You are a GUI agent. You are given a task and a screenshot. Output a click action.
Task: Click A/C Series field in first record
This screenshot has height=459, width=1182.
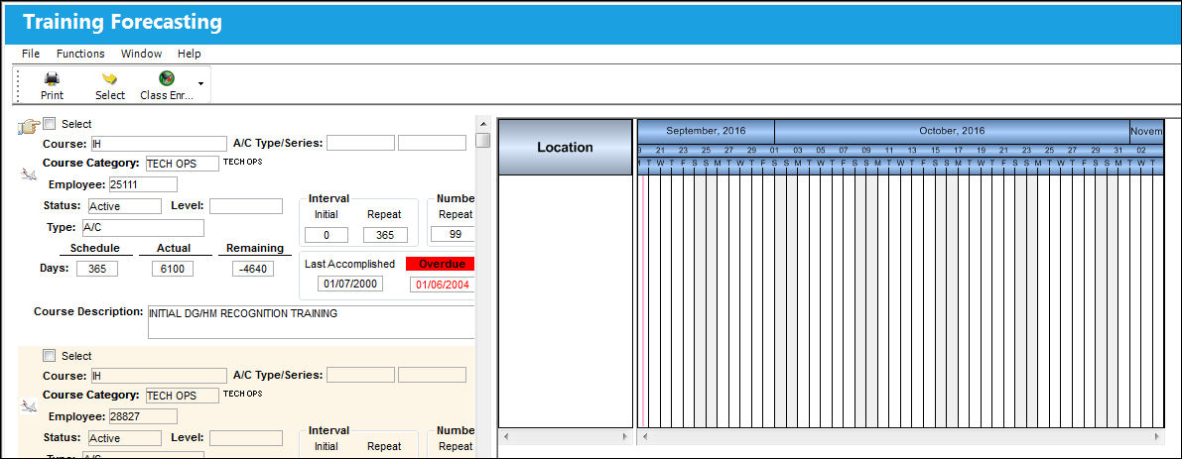432,143
